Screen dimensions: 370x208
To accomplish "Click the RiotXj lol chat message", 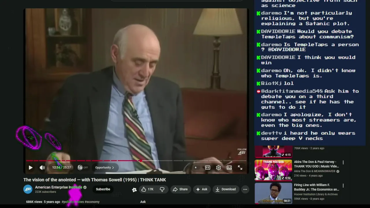I will click(277, 83).
